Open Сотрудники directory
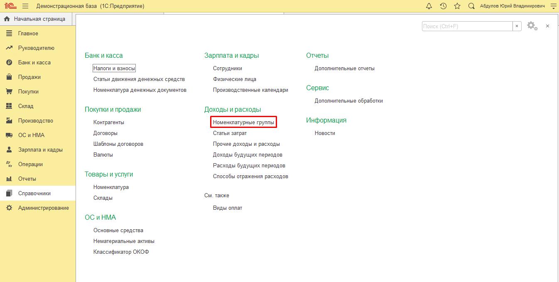Screen dimensions: 559x282 pos(228,68)
